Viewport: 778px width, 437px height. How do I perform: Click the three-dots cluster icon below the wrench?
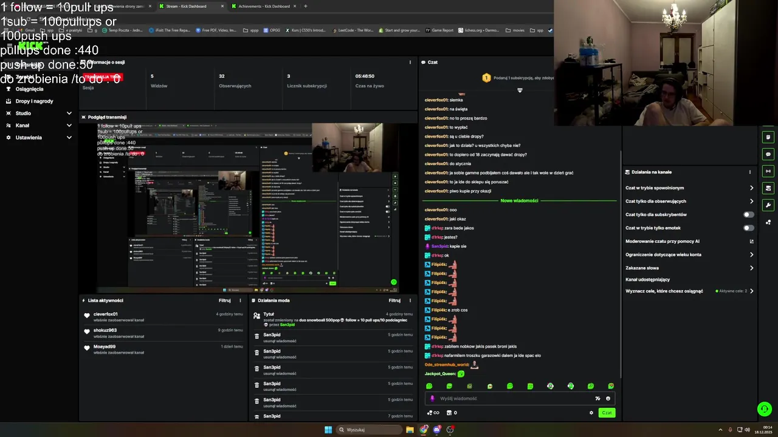tap(768, 222)
